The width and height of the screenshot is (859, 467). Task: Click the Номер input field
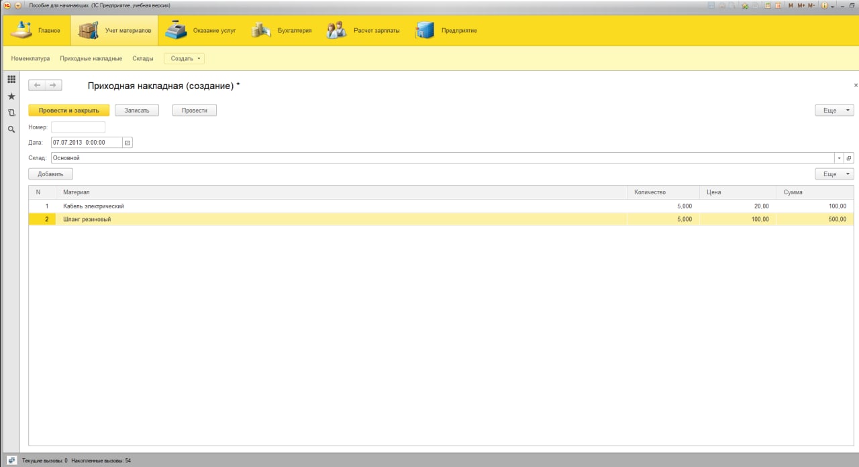click(79, 127)
